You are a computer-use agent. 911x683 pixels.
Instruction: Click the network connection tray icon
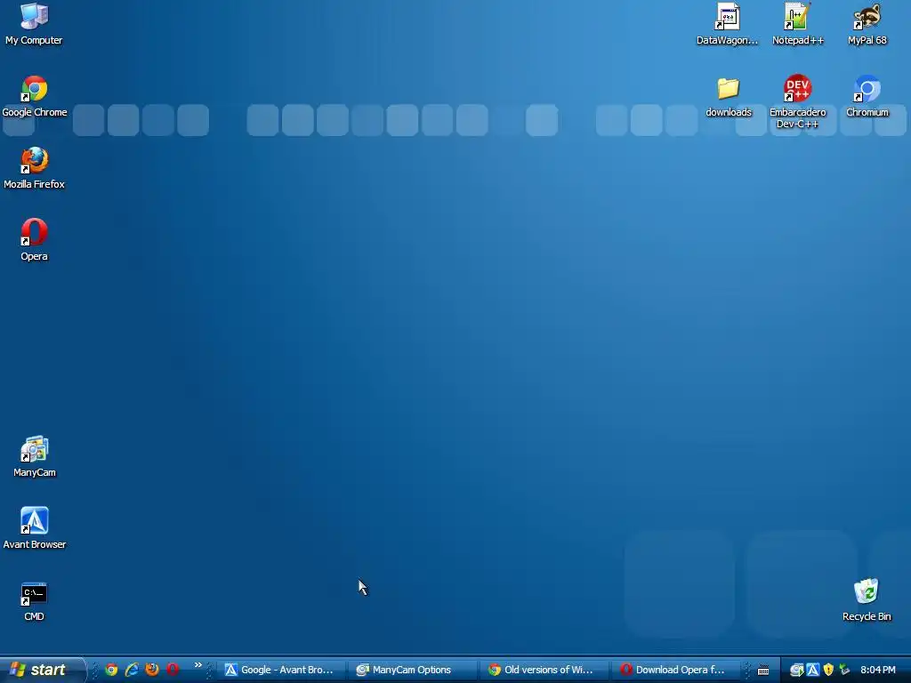pyautogui.click(x=844, y=671)
